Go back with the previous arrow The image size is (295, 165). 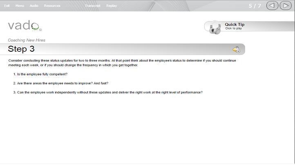[272, 6]
